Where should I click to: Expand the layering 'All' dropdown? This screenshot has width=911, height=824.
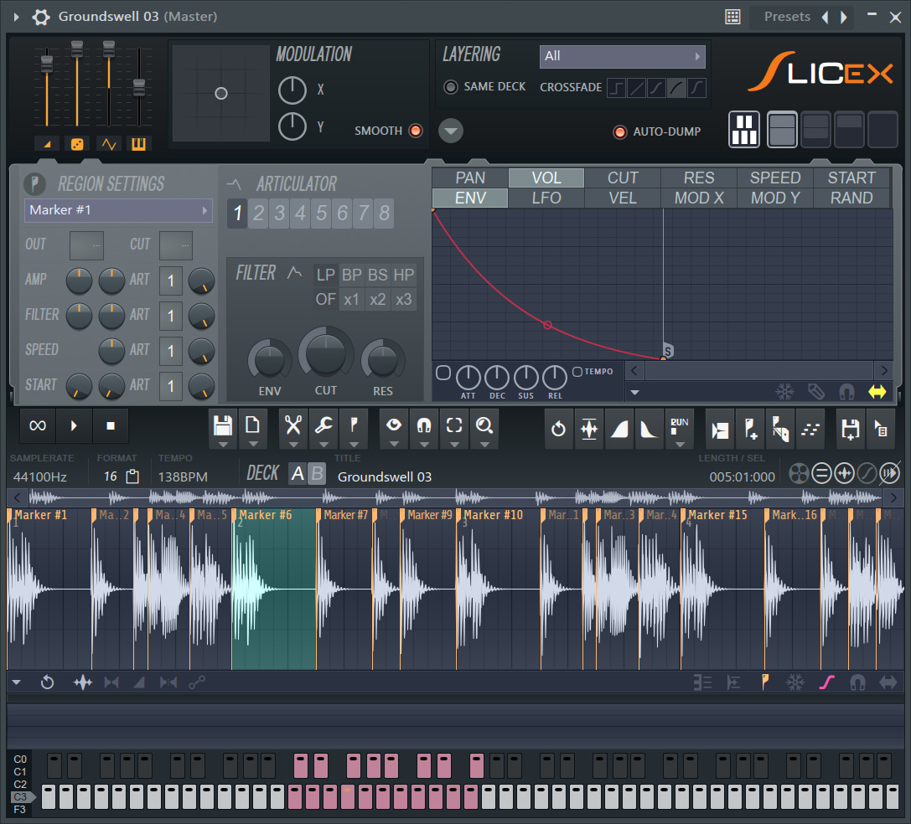(x=622, y=56)
